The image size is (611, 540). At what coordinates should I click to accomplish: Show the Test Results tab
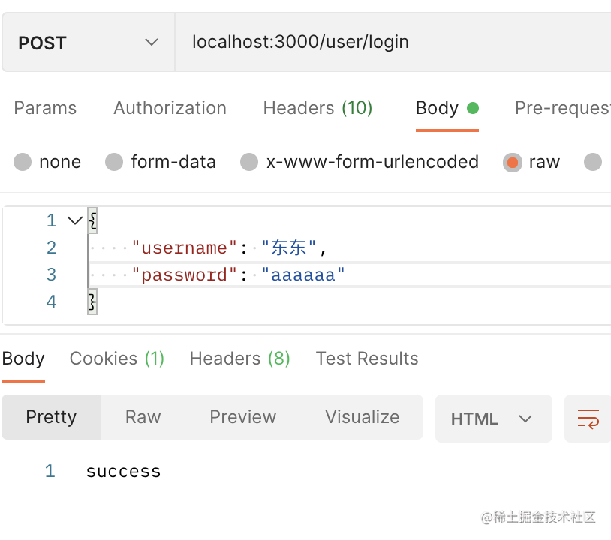coord(367,358)
